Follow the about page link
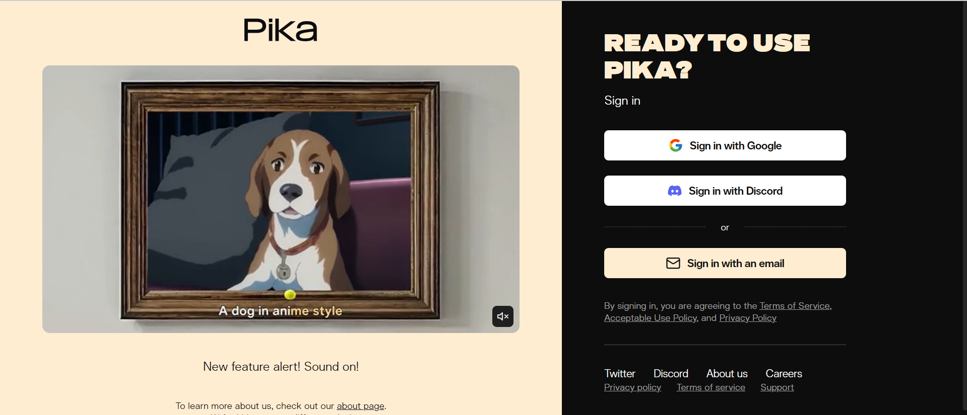Screen dimensions: 967x415 tap(360, 406)
